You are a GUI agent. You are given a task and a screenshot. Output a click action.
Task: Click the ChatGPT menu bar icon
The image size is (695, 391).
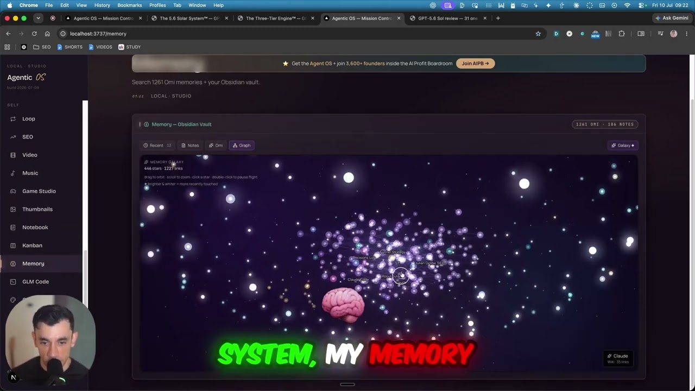[433, 5]
